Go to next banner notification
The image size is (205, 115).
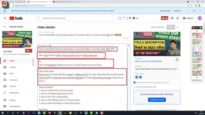pyautogui.click(x=200, y=11)
